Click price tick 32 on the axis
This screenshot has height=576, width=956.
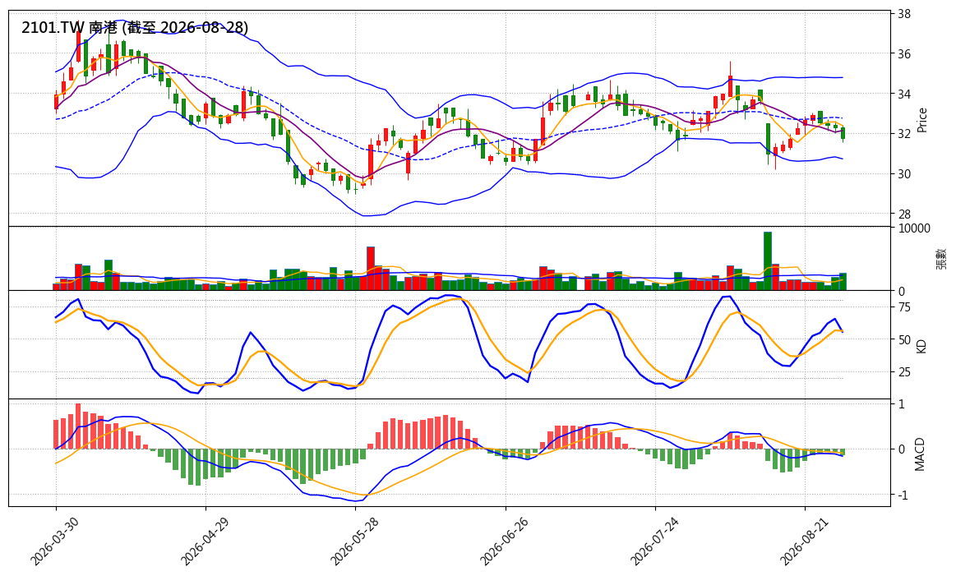tap(905, 133)
